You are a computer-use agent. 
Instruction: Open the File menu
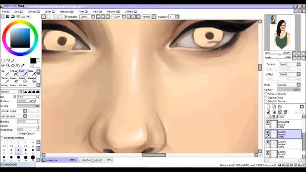(x=5, y=11)
